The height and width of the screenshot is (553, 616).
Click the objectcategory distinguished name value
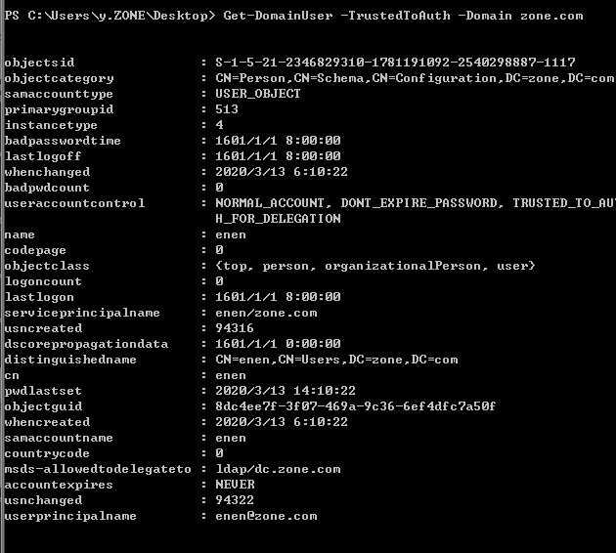pyautogui.click(x=415, y=78)
